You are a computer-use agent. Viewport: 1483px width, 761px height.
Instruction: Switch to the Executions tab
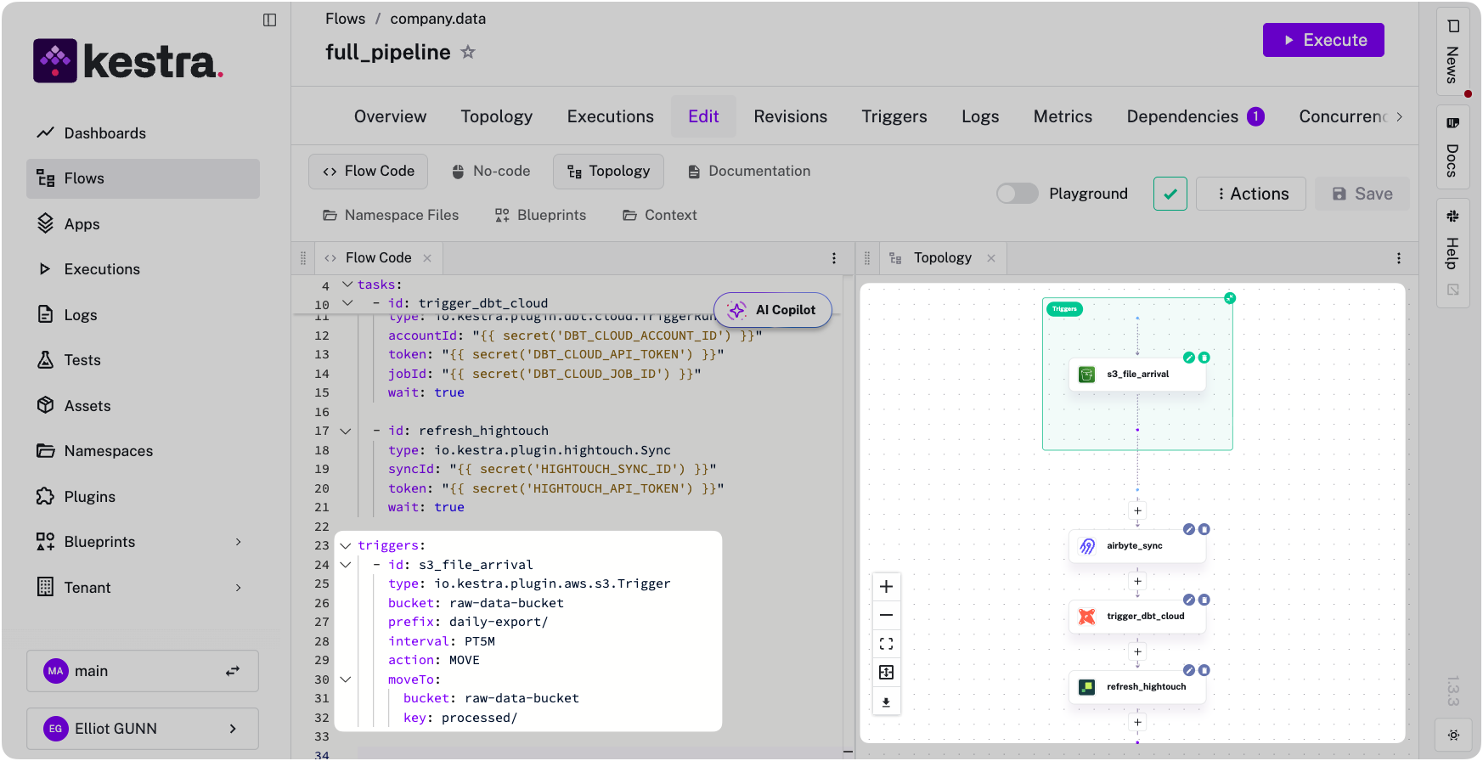click(x=611, y=116)
